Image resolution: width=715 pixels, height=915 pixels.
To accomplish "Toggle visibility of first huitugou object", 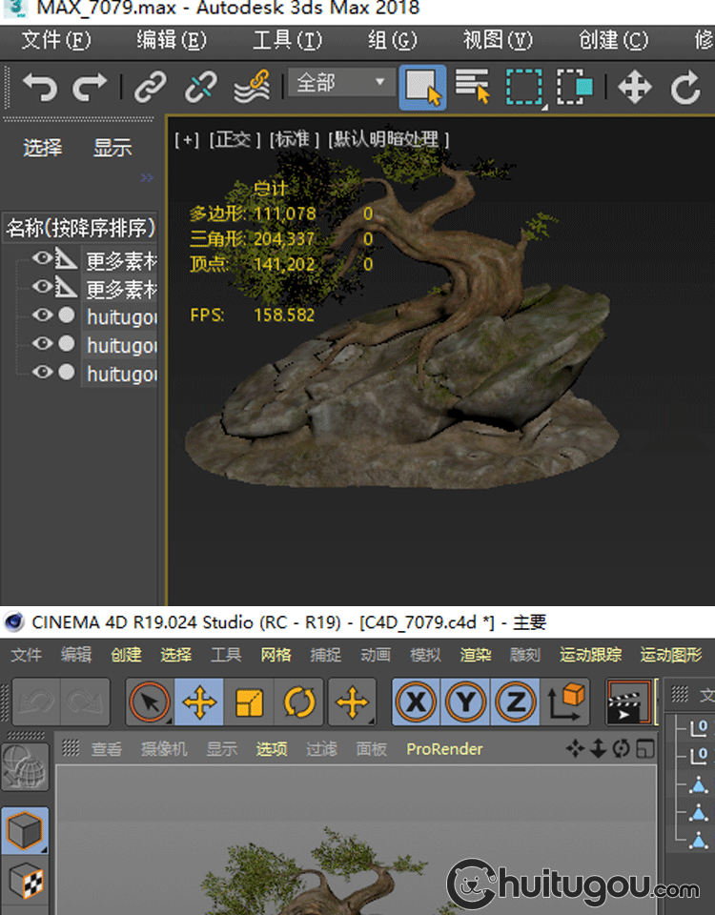I will coord(41,315).
